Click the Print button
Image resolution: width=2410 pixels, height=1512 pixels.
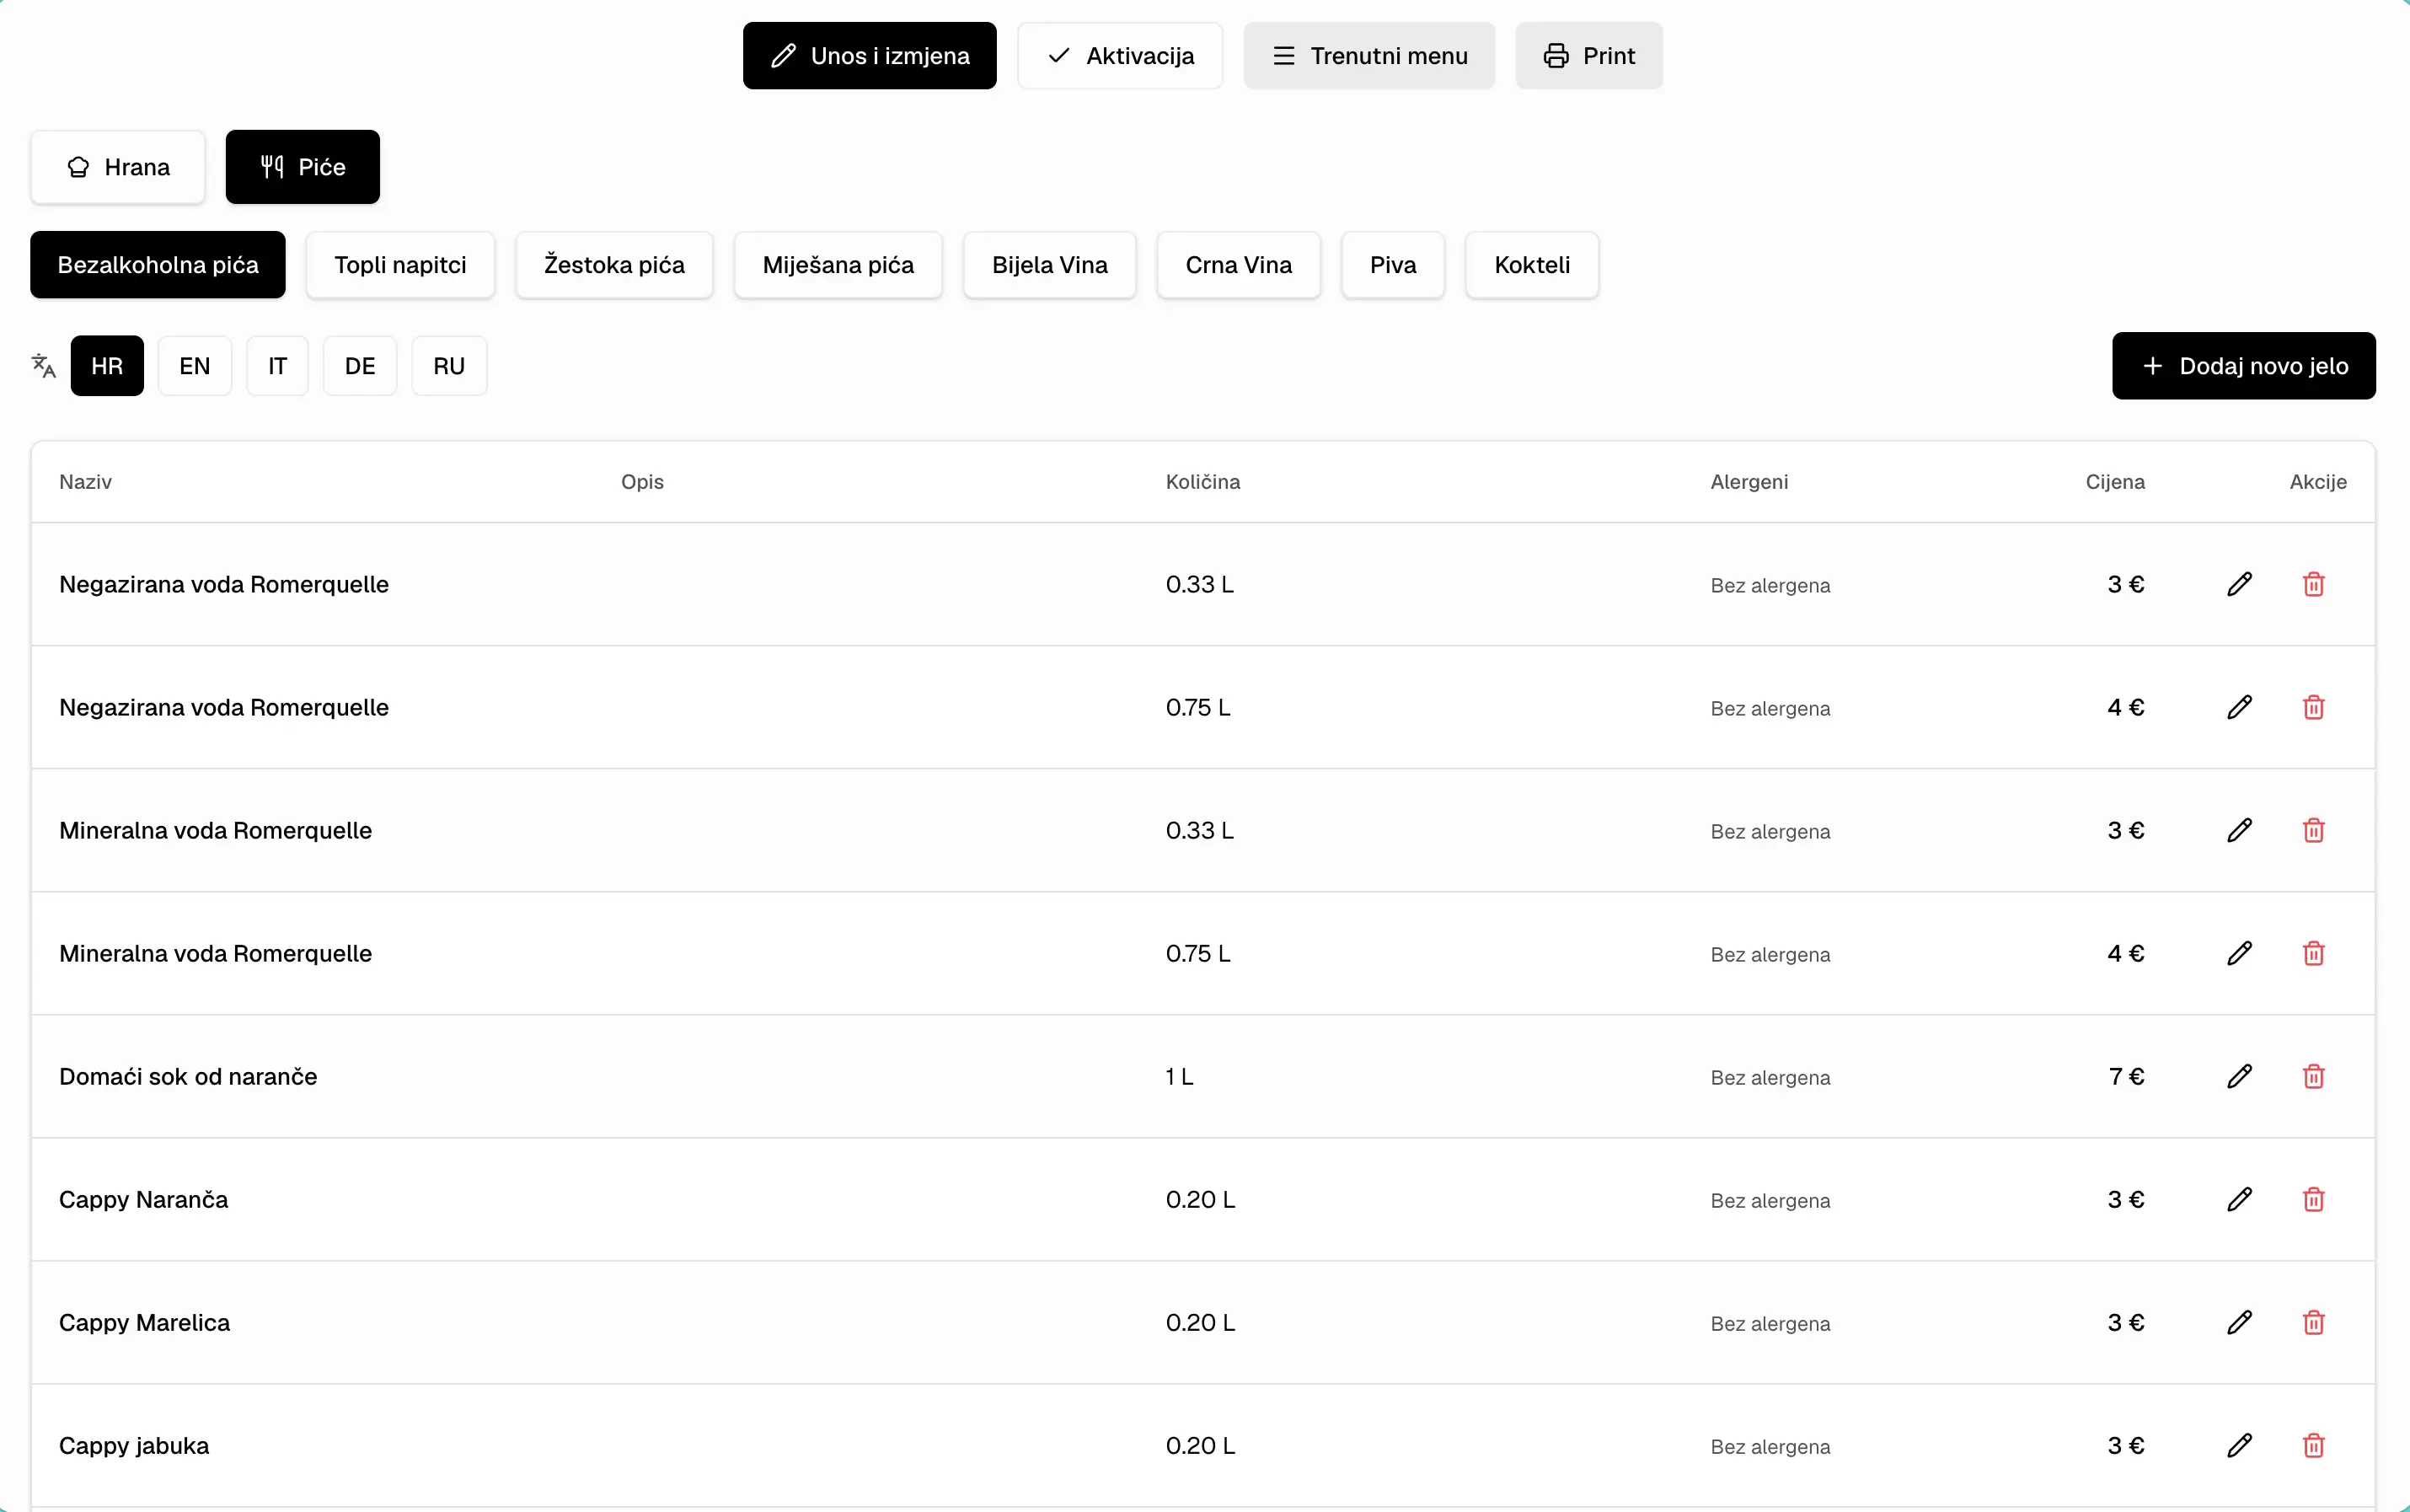tap(1588, 56)
